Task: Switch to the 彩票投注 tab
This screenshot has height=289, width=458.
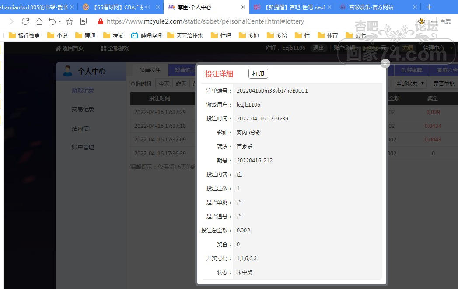Action: pyautogui.click(x=150, y=70)
